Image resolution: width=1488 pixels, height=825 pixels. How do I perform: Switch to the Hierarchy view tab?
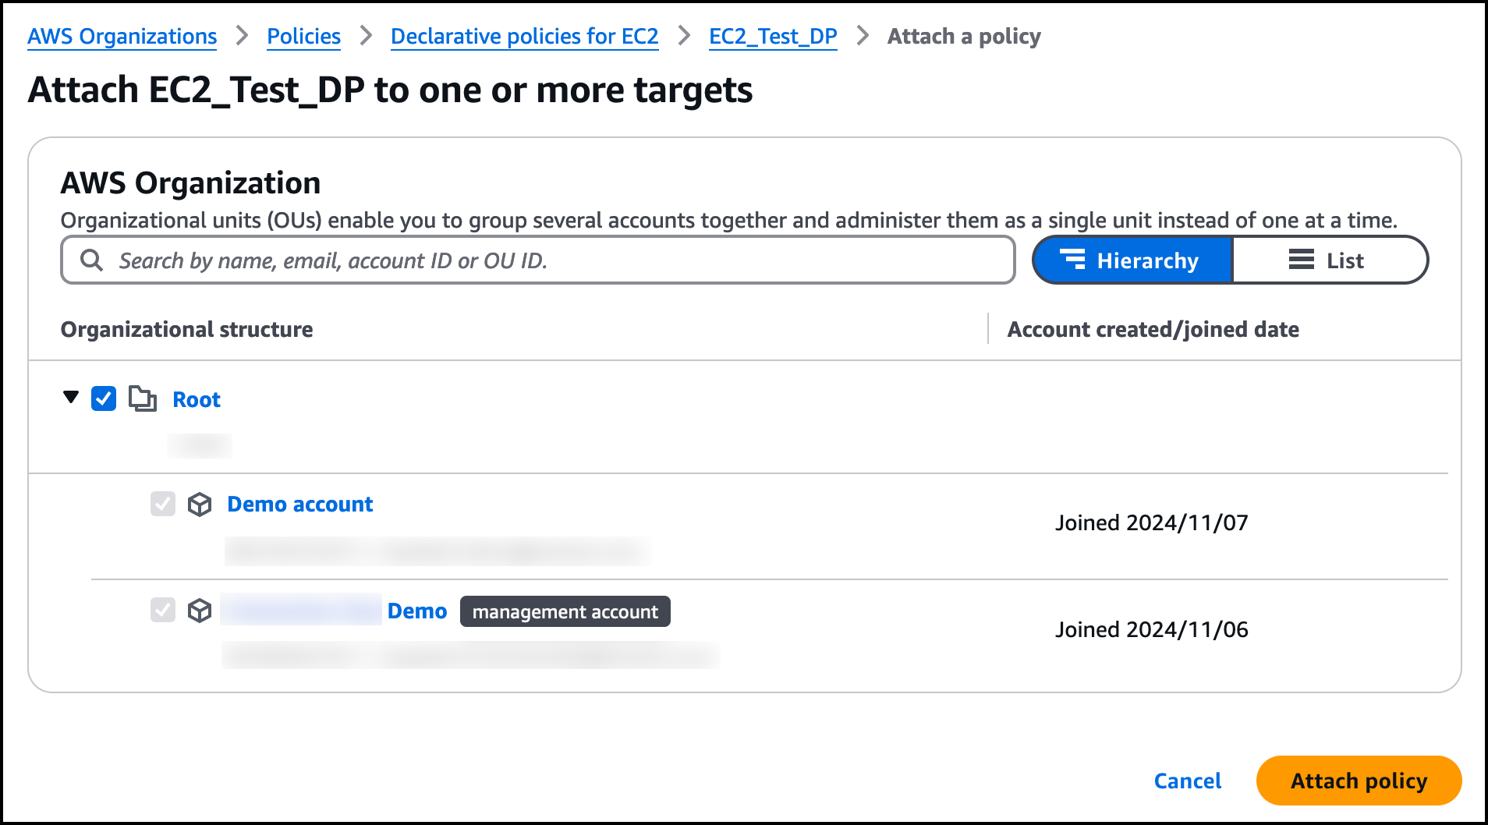click(x=1132, y=260)
